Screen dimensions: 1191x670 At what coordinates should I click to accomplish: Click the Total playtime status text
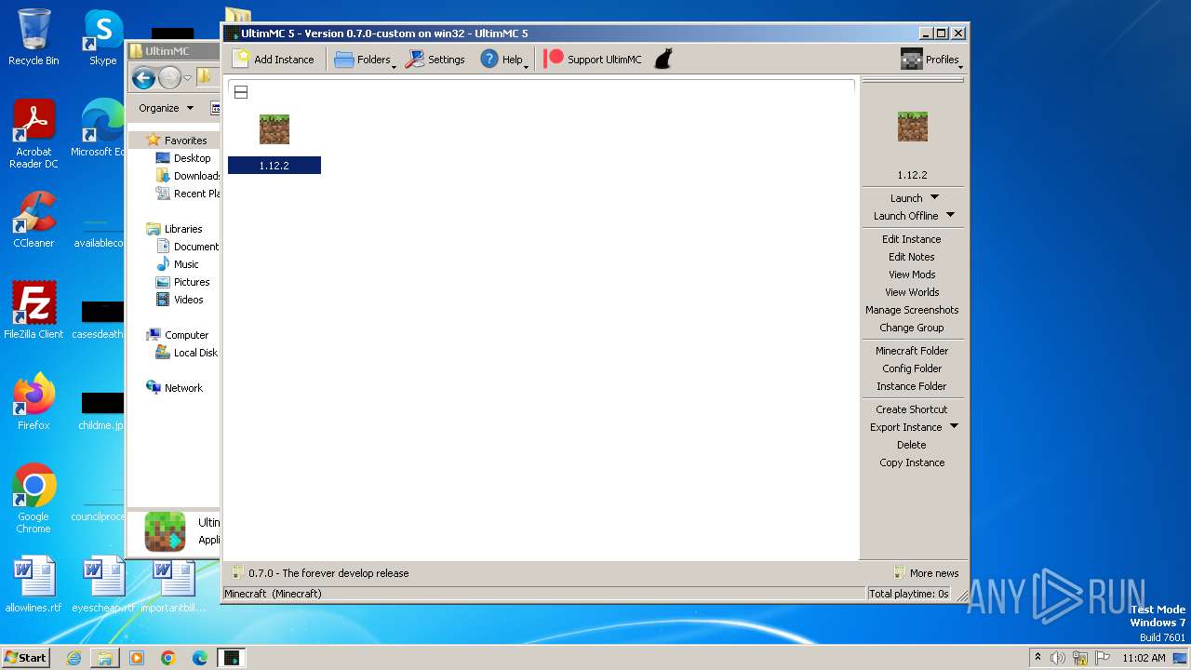coord(908,594)
